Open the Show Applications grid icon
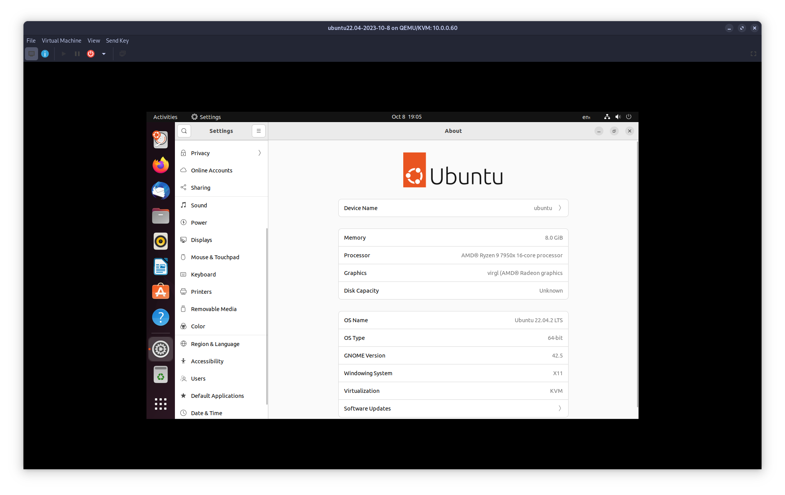785x495 pixels. tap(161, 404)
